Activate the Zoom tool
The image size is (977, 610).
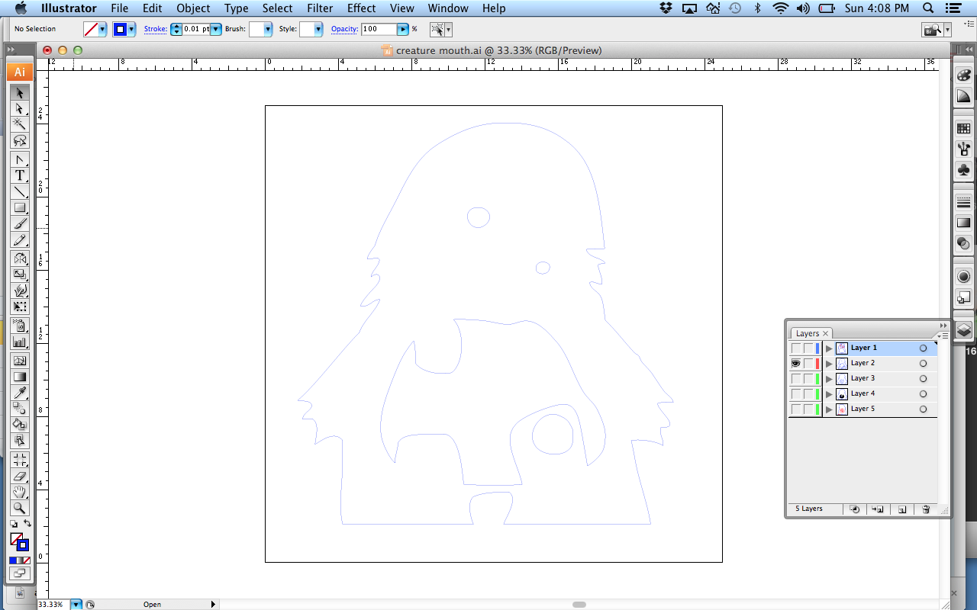pyautogui.click(x=20, y=508)
